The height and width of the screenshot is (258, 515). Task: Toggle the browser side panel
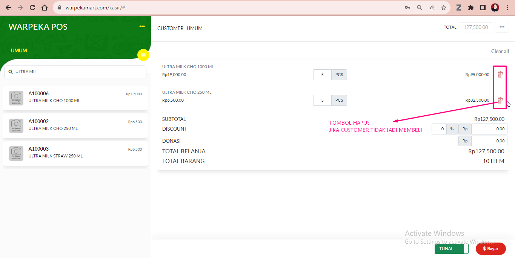pyautogui.click(x=483, y=8)
